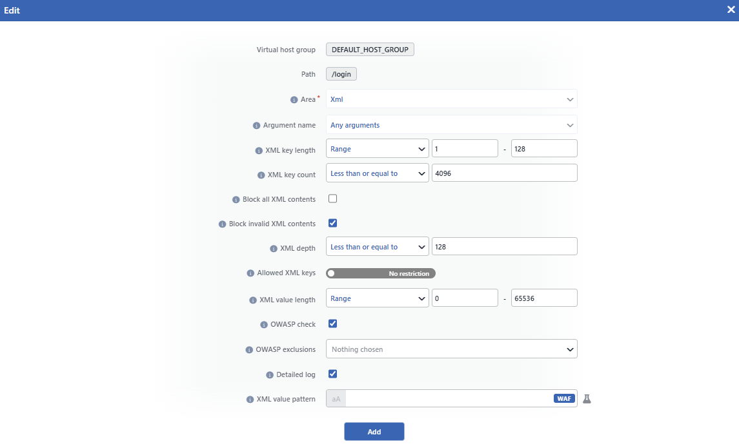Image resolution: width=739 pixels, height=446 pixels.
Task: Click the info icon beside Area
Action: click(x=294, y=100)
